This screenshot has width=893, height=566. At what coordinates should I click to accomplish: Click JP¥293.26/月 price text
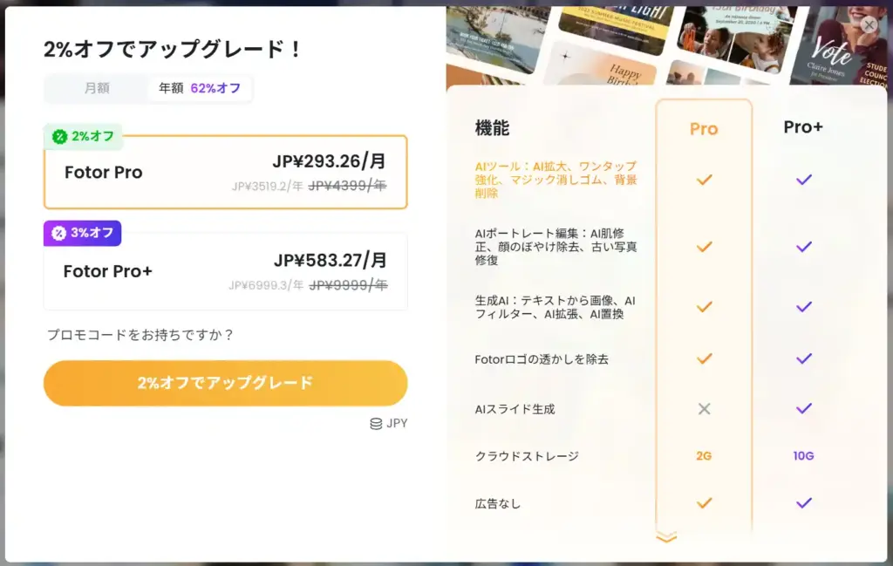(329, 161)
